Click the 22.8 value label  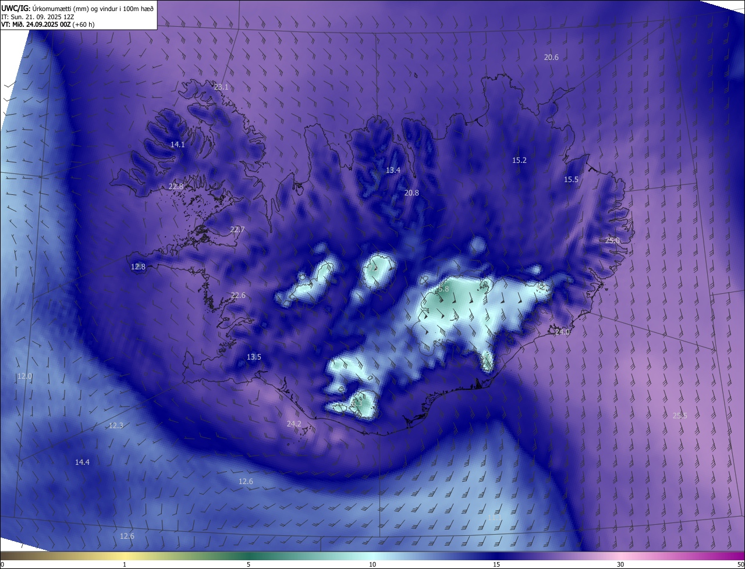[176, 187]
